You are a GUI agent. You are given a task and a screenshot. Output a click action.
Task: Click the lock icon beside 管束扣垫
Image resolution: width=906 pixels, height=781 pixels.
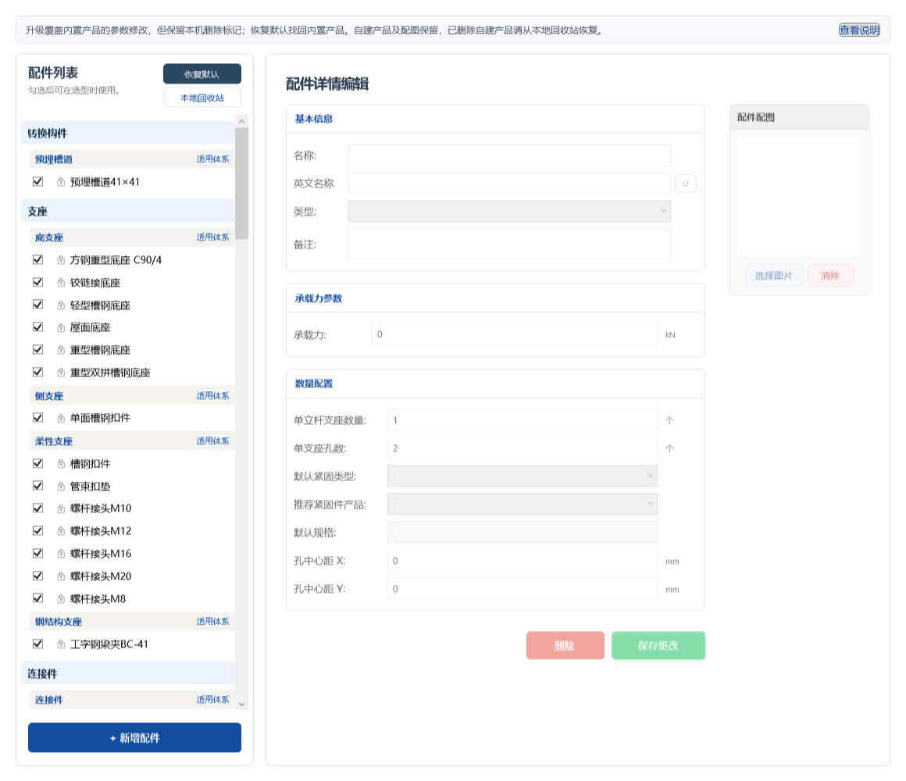pos(61,487)
